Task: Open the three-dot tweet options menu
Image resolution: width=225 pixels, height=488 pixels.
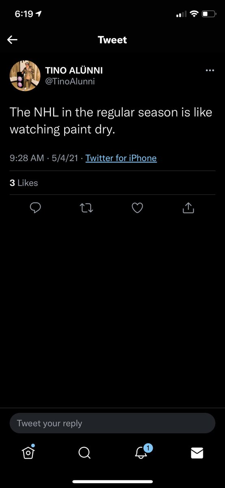Action: [210, 70]
